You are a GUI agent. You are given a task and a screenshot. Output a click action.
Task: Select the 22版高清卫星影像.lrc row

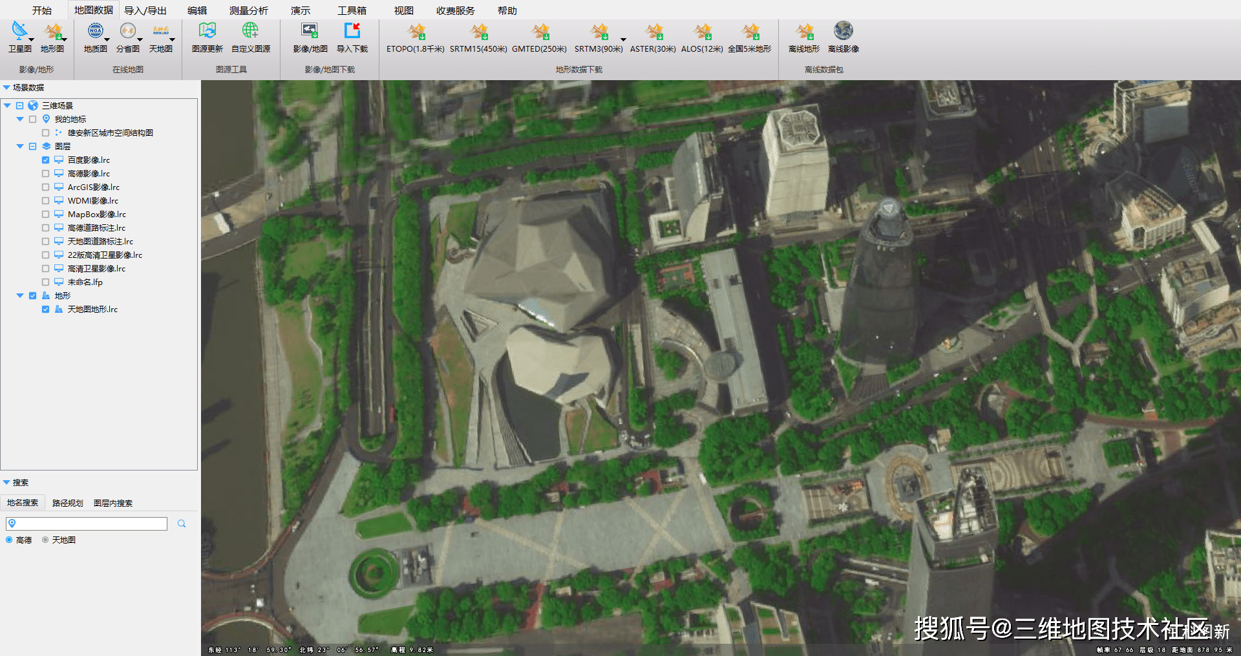tap(105, 255)
